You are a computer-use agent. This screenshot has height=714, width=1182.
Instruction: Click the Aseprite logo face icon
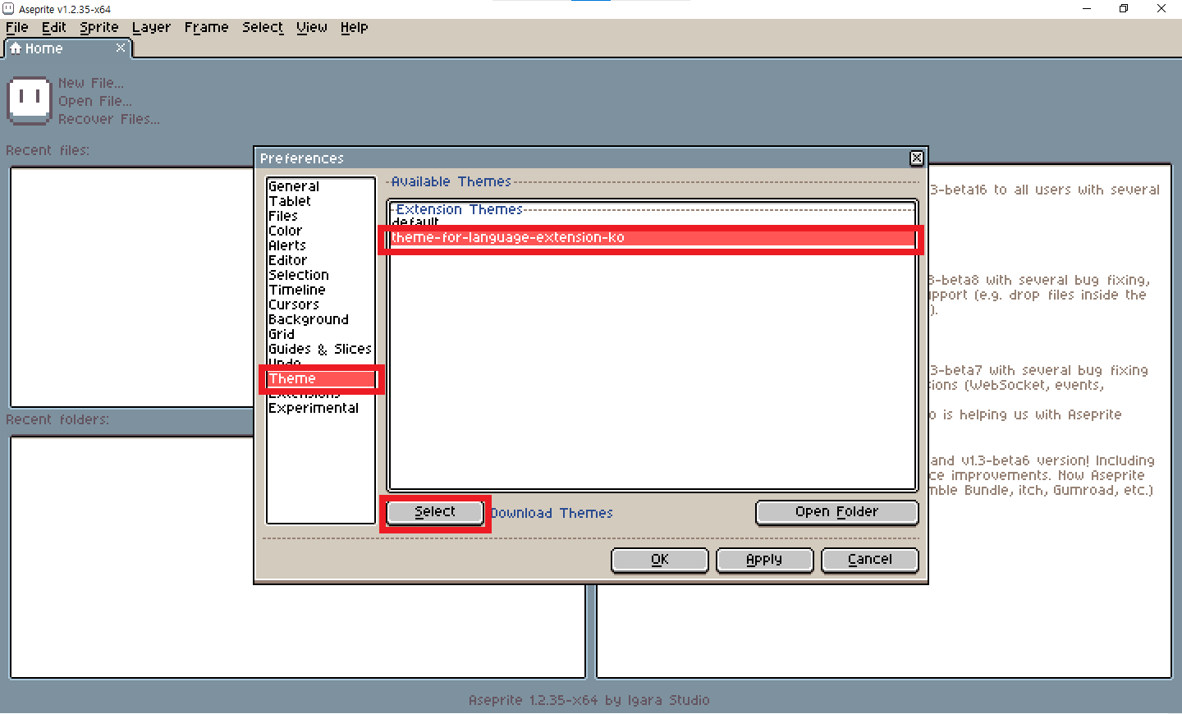point(30,101)
